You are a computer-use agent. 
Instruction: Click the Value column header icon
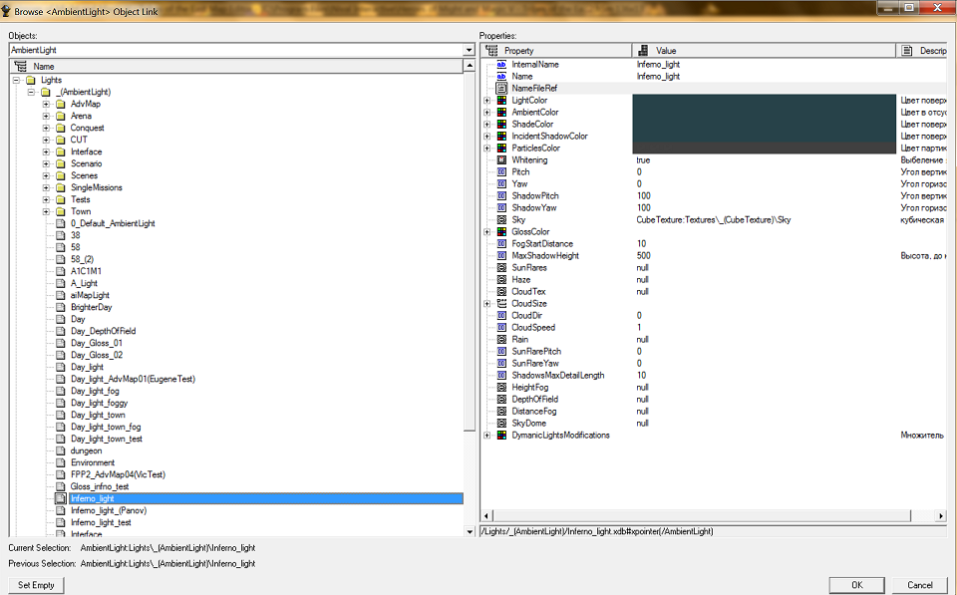[643, 51]
